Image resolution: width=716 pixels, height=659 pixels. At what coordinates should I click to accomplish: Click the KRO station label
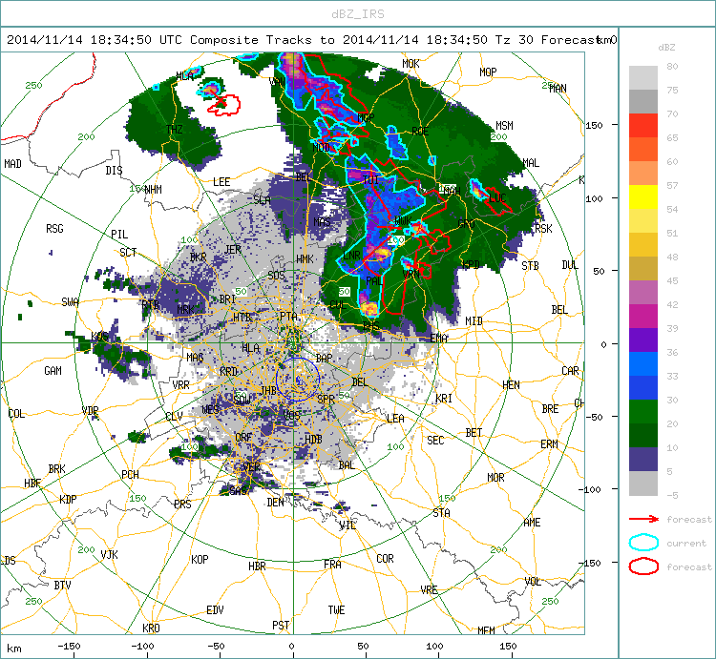tap(151, 628)
